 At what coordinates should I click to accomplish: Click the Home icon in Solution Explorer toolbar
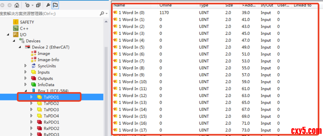point(17,5)
